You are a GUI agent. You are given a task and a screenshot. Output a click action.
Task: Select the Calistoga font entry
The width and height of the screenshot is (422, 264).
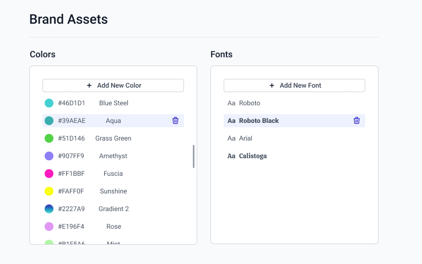(252, 156)
